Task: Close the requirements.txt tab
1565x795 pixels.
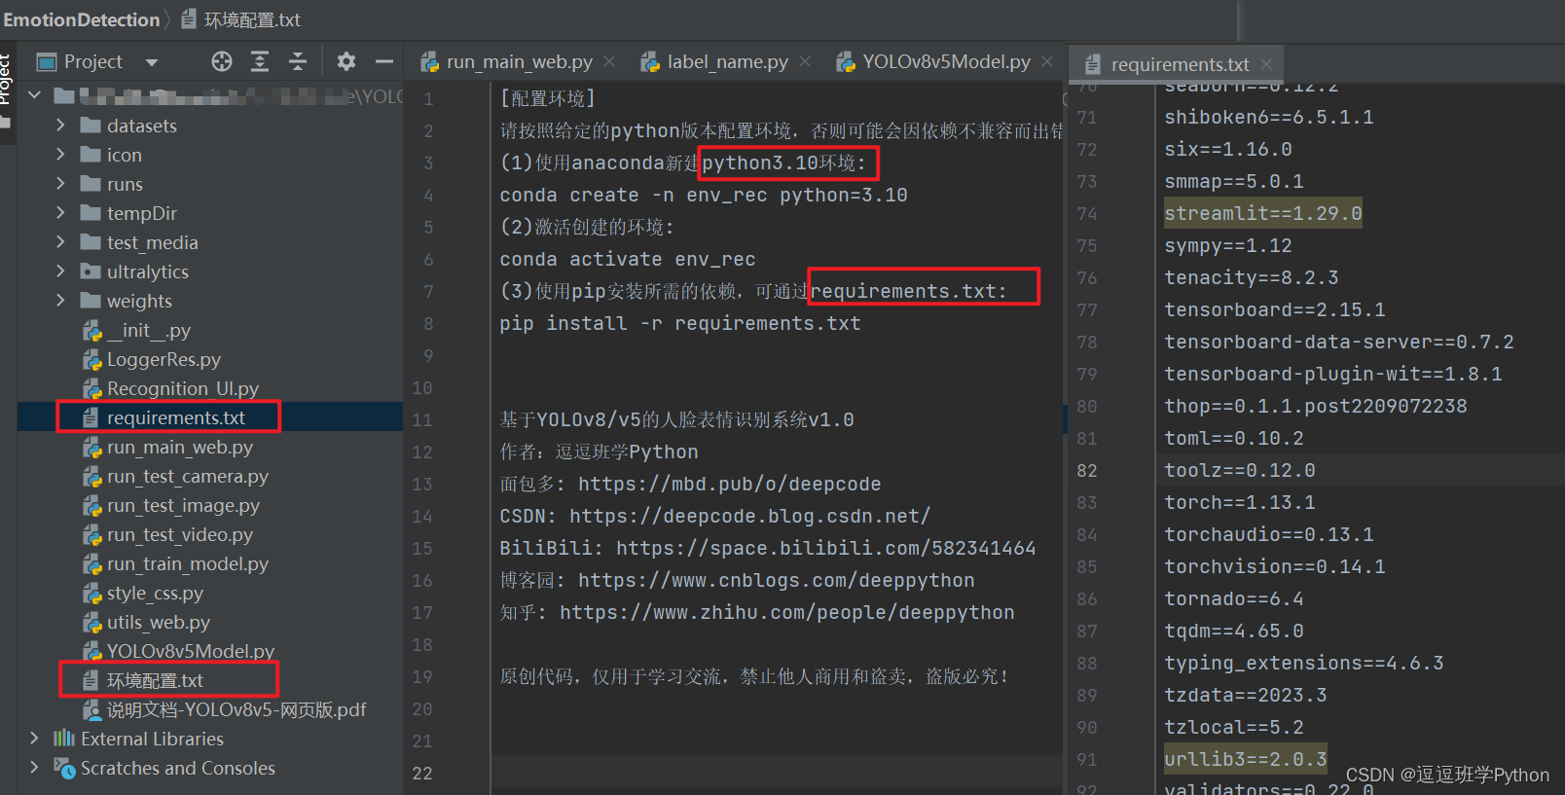Action: pos(1266,64)
